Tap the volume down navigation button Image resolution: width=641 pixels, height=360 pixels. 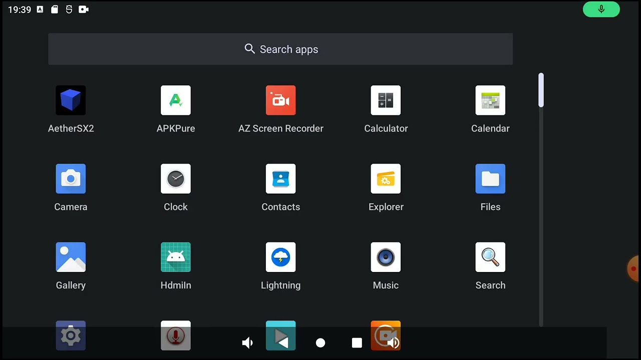(247, 342)
